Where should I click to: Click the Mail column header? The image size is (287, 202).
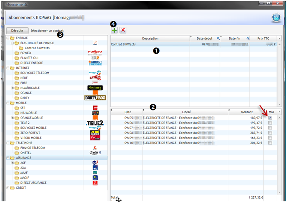pos(271,112)
